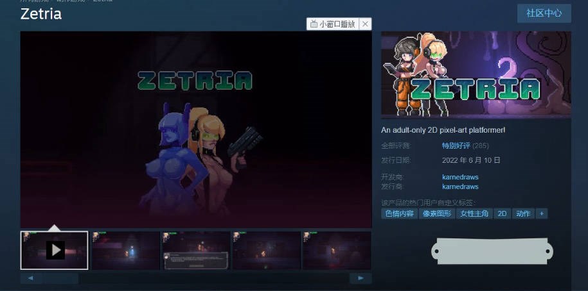Viewport: 588px width, 291px height.
Task: Close the mini-player popup with X
Action: click(365, 24)
